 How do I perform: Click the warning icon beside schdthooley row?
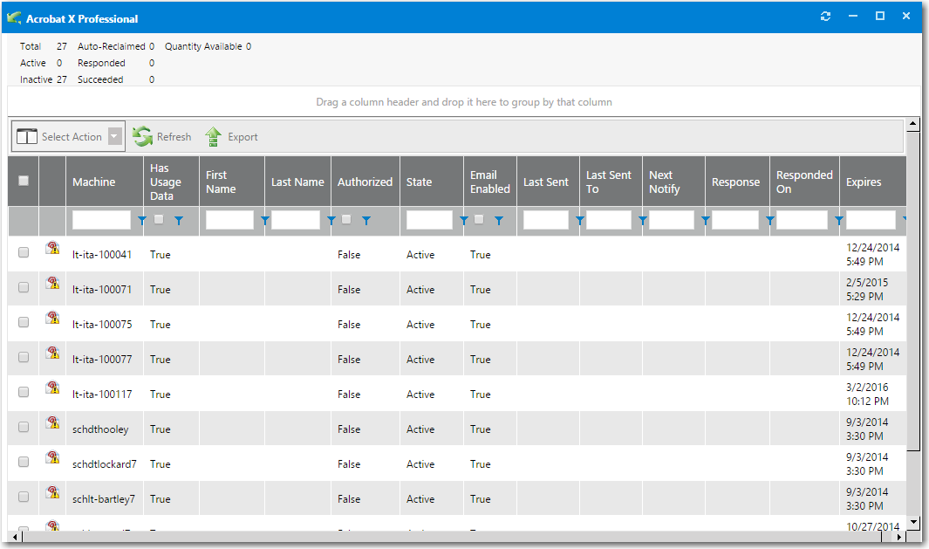pyautogui.click(x=52, y=423)
